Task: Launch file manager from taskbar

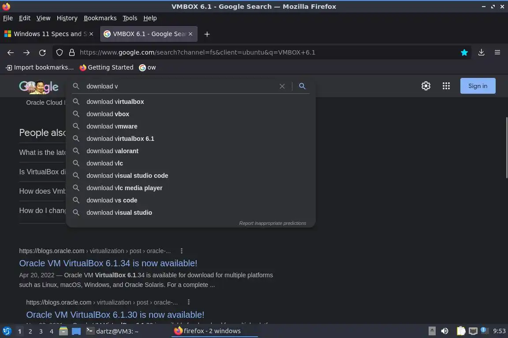Action: click(63, 331)
